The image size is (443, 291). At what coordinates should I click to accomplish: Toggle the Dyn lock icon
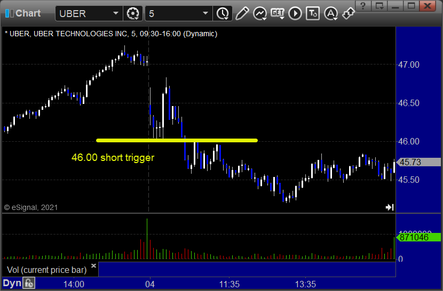coord(29,283)
